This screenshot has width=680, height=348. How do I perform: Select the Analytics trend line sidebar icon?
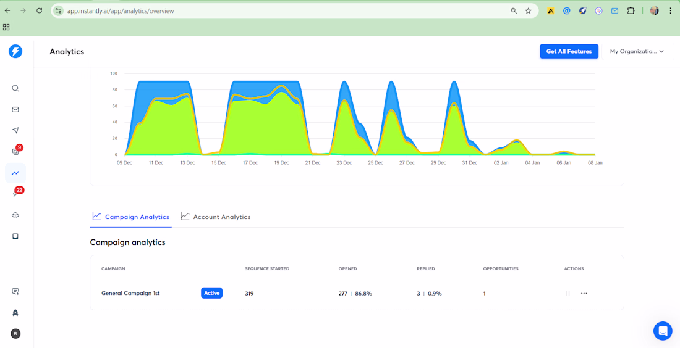point(15,173)
